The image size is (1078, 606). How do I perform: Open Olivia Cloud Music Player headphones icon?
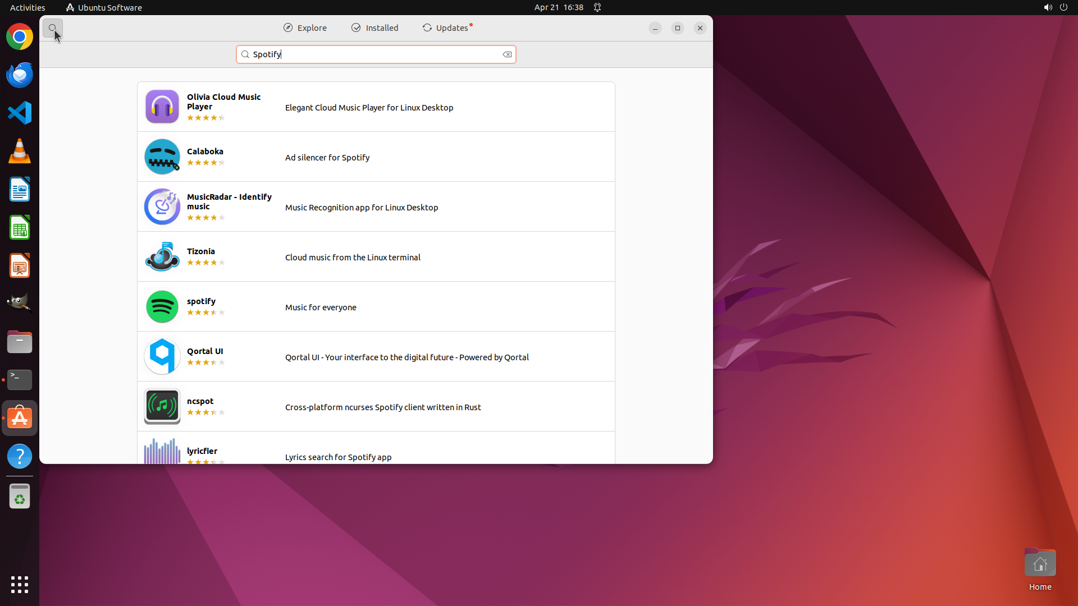pos(162,107)
